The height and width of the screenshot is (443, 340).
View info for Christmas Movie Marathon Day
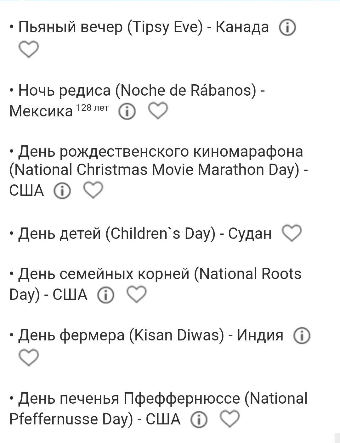pyautogui.click(x=62, y=191)
